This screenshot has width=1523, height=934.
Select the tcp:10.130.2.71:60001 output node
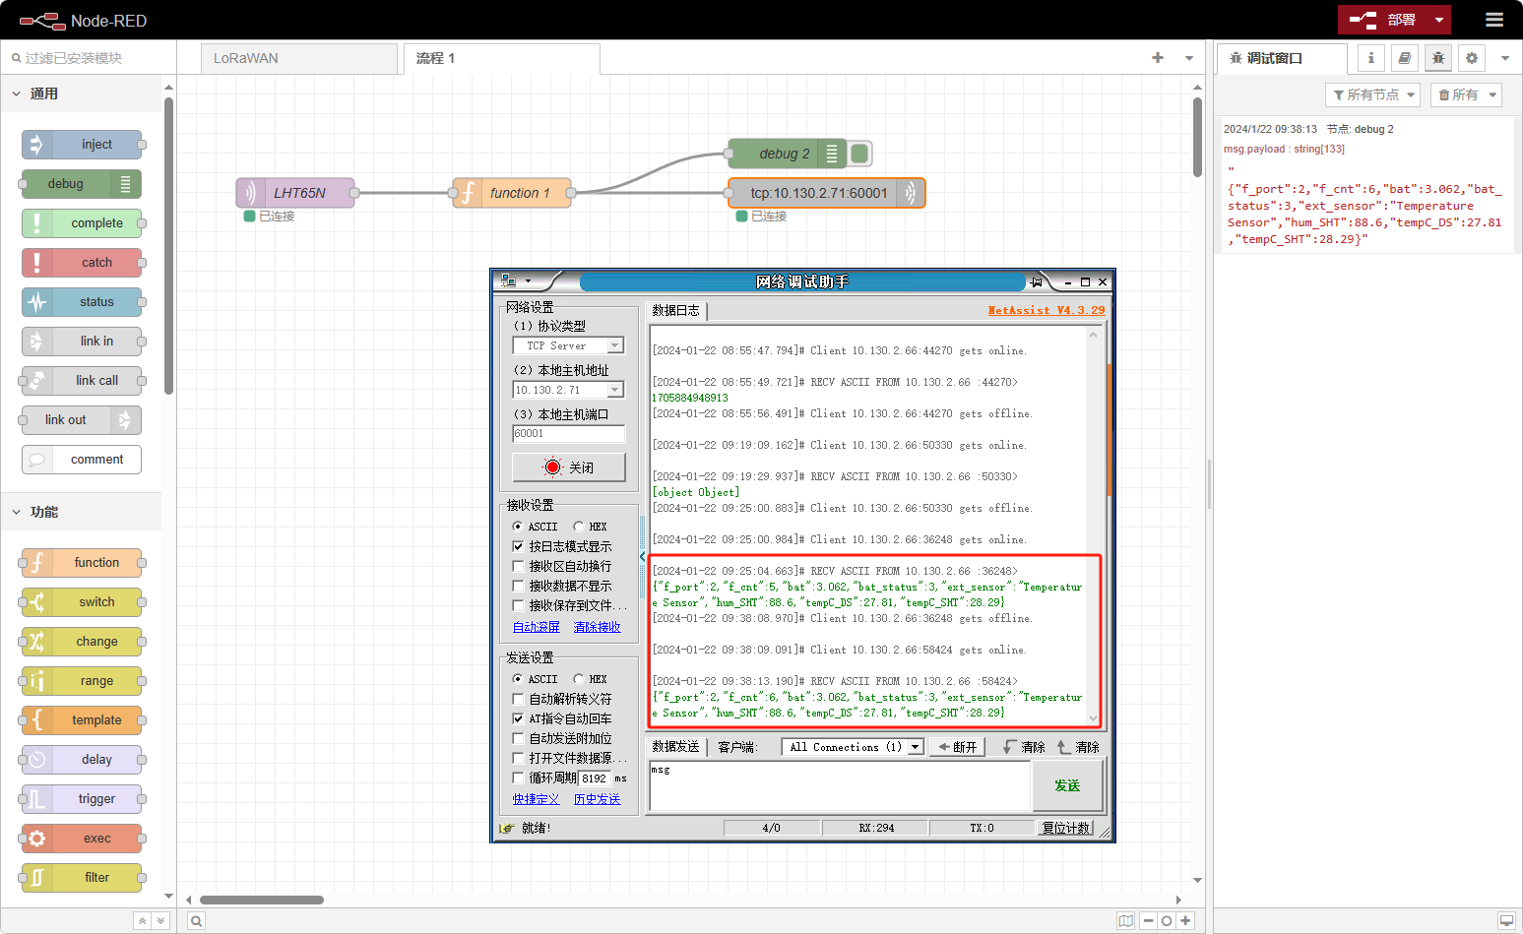pyautogui.click(x=827, y=193)
